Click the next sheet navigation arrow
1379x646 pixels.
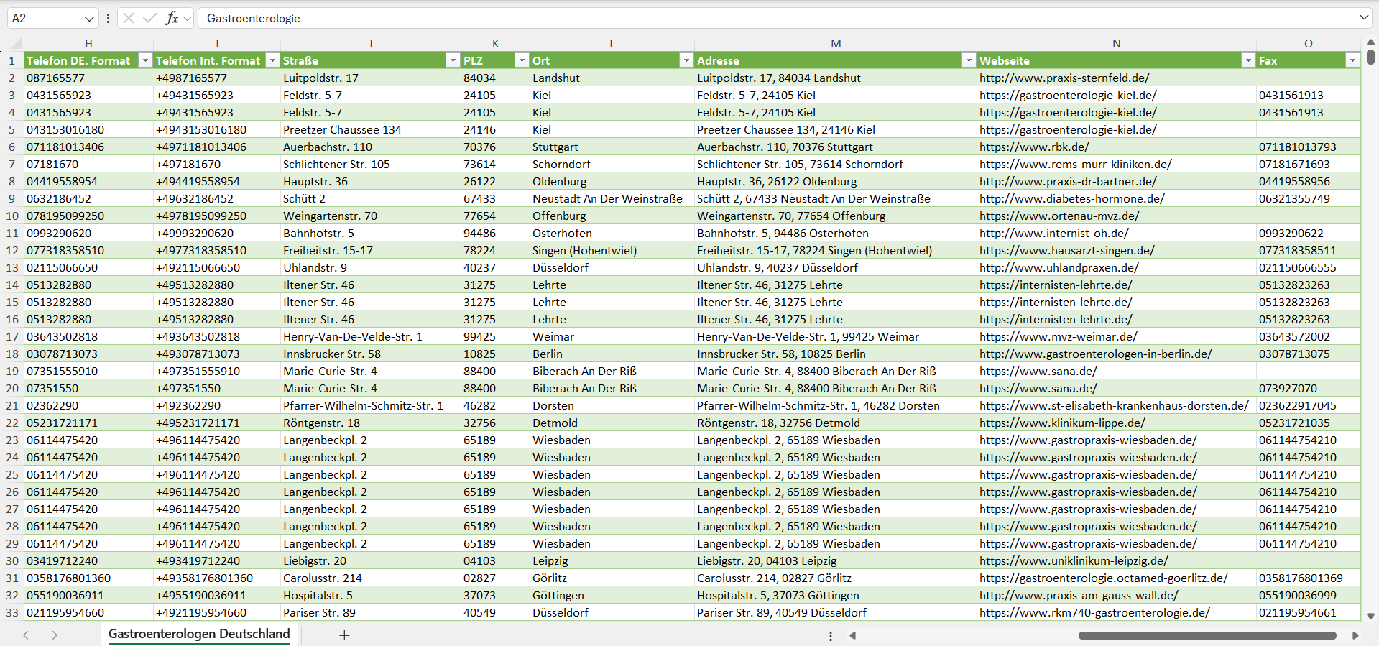(55, 635)
